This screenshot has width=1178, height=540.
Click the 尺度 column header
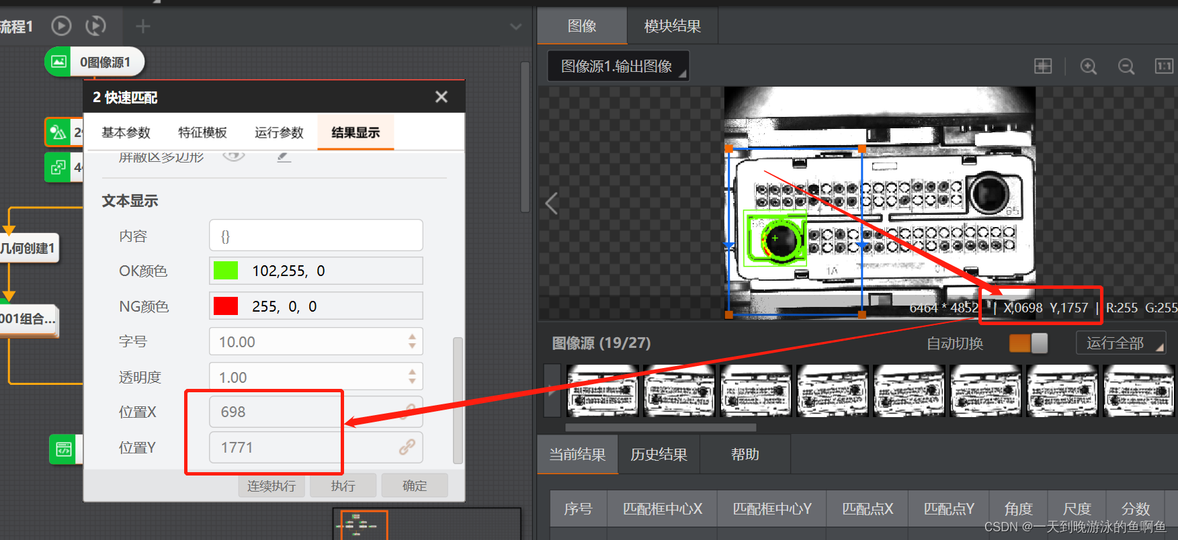(x=1077, y=508)
